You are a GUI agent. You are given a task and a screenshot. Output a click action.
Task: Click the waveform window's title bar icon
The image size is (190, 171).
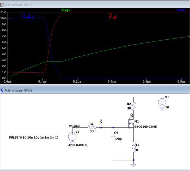(x=2, y=5)
